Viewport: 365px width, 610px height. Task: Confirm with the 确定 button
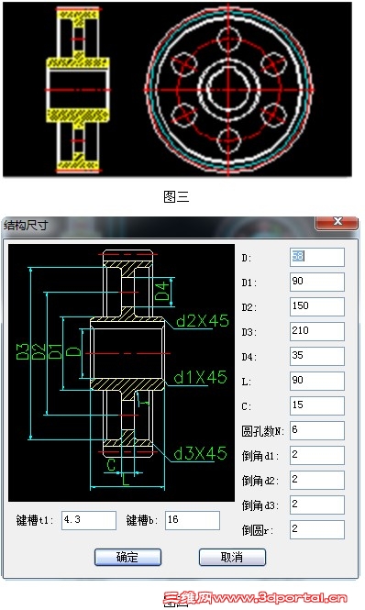127,557
